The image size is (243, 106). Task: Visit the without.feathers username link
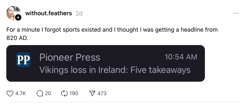pyautogui.click(x=49, y=13)
